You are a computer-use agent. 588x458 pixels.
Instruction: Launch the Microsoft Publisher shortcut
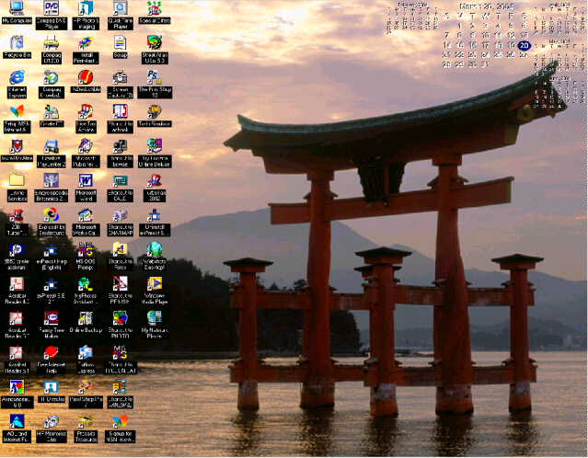point(85,146)
